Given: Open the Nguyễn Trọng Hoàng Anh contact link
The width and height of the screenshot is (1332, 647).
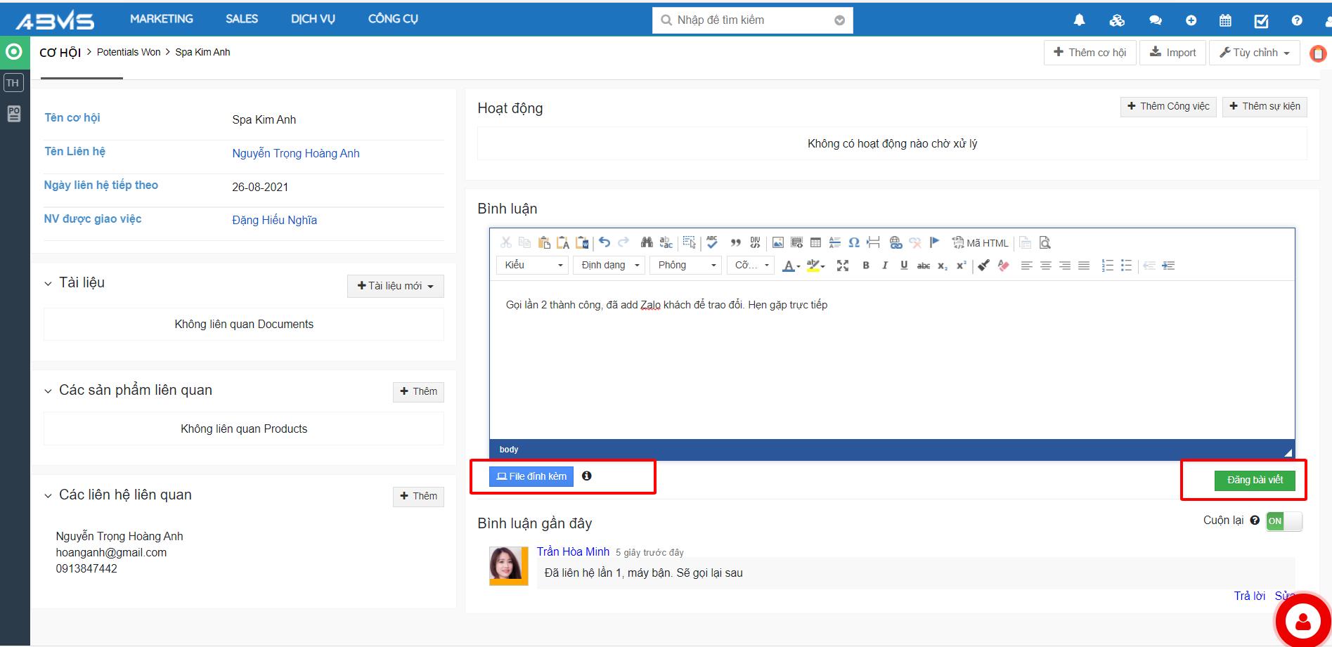Looking at the screenshot, I should click(x=295, y=153).
